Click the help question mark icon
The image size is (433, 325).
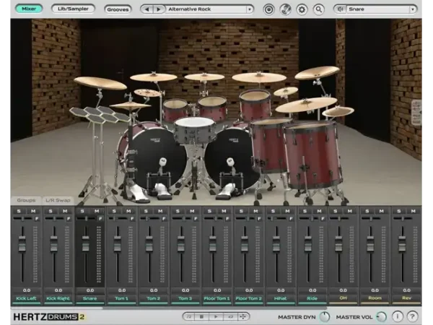coord(412,316)
